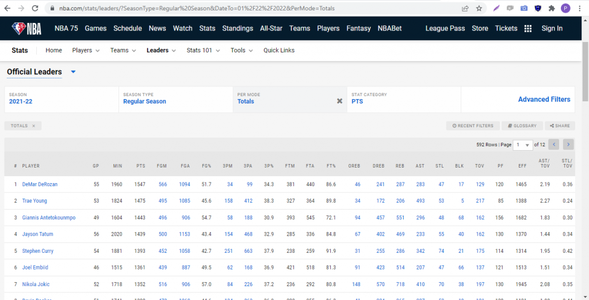Viewport: 589px width, 300px height.
Task: Open browser extensions puzzle icon
Action: (552, 8)
